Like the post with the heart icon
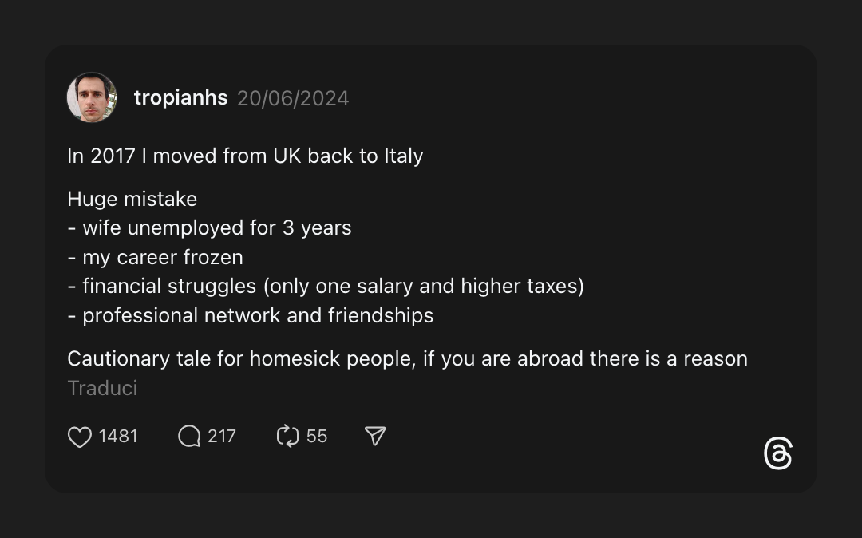The width and height of the screenshot is (862, 538). coord(80,437)
